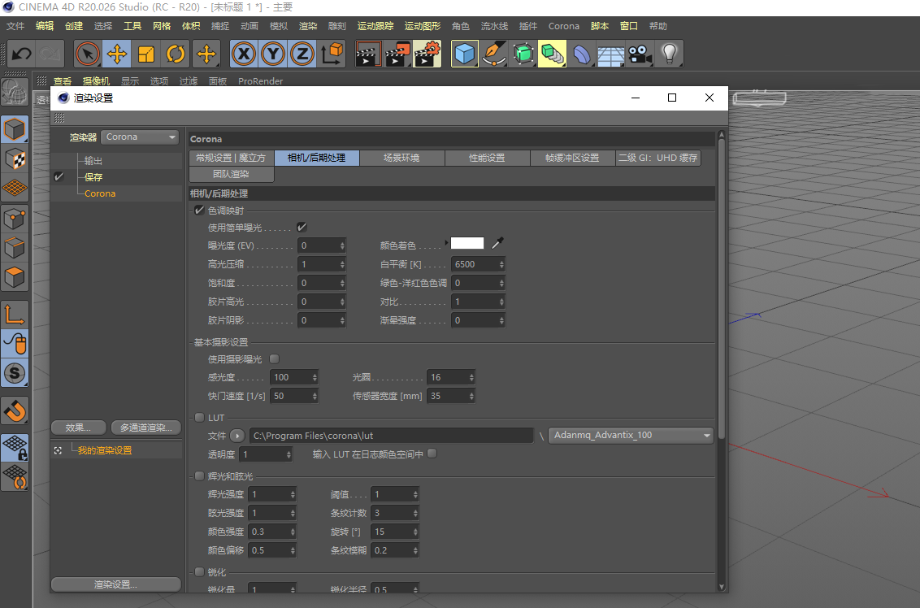The width and height of the screenshot is (920, 608).
Task: Click the color eyedropper next to 颜色着色
Action: point(497,243)
